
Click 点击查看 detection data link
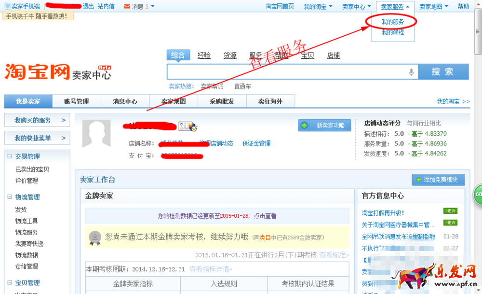[x=265, y=216]
